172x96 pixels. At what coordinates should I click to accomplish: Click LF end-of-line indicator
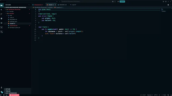159,95
